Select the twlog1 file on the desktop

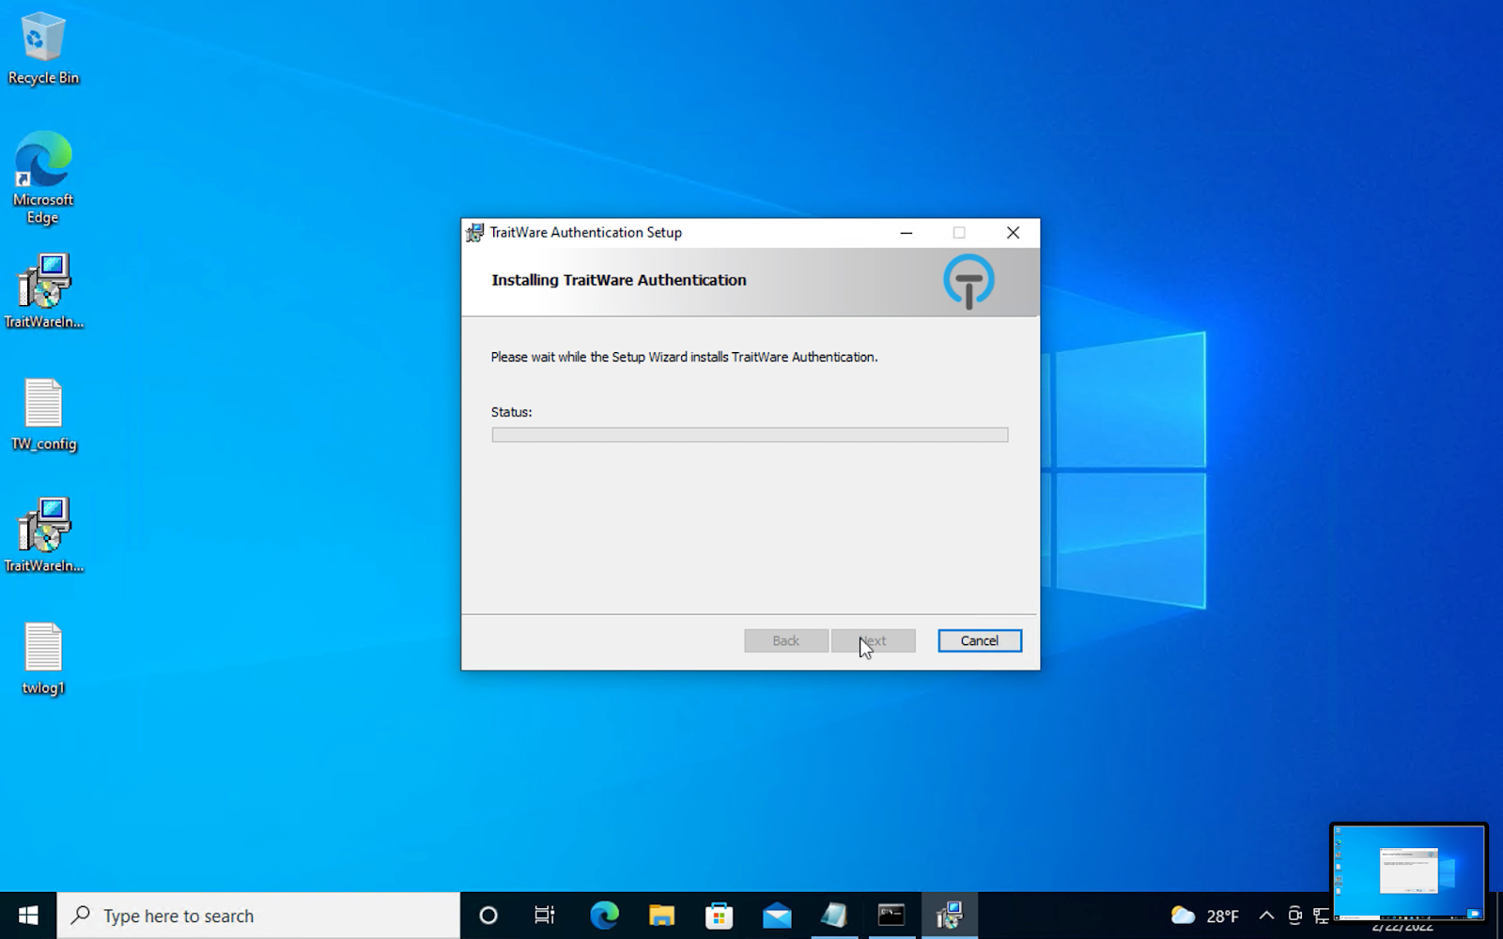click(x=43, y=659)
